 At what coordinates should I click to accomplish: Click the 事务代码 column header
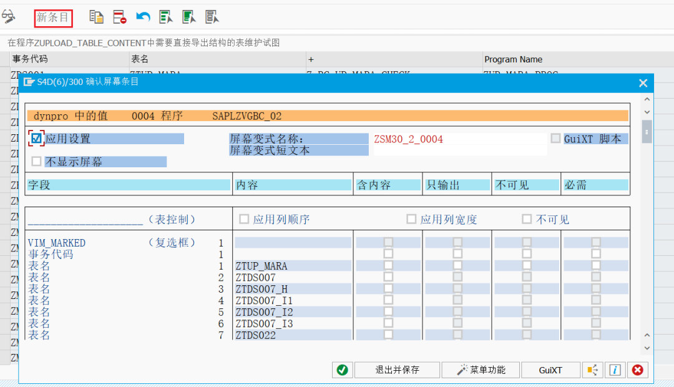(x=70, y=59)
